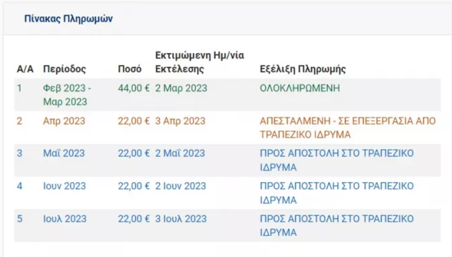Screen dimensions: 452x257
Task: Click payment status of the Ιουλ 2023 row
Action: click(337, 225)
